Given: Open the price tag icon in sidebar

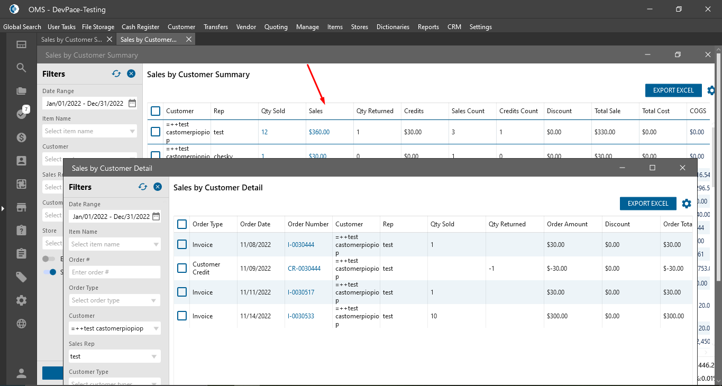Looking at the screenshot, I should pyautogui.click(x=21, y=277).
